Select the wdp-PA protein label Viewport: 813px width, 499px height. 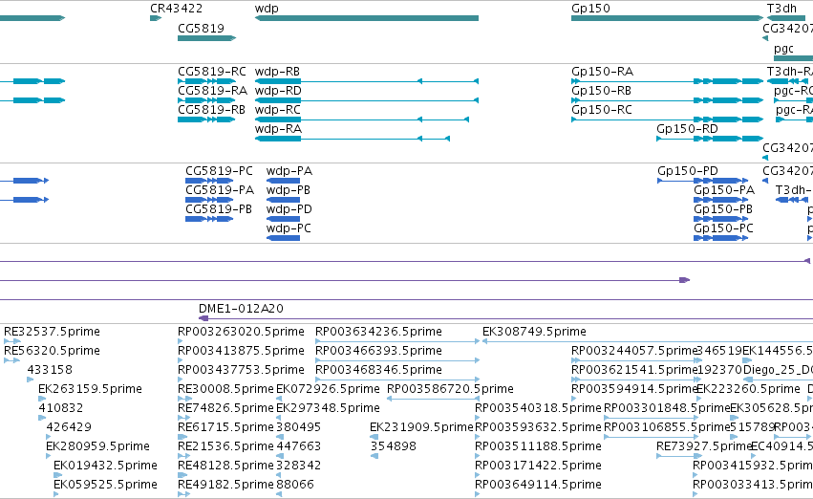pos(289,171)
